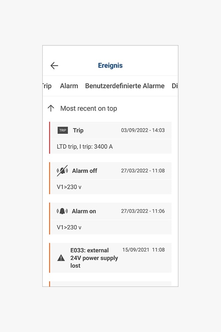This screenshot has height=332, width=221.
Task: Click the ringing bell Alarm on icon
Action: coord(62,211)
